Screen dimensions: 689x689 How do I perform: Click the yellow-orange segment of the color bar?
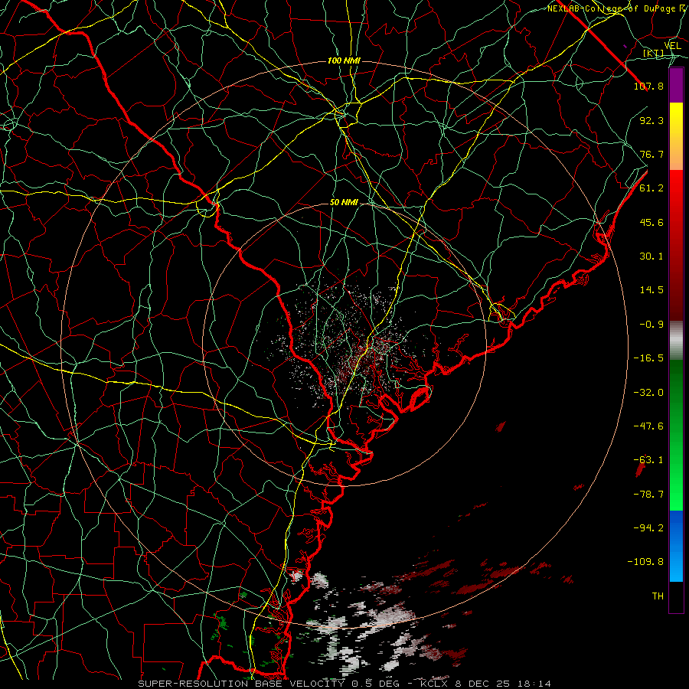point(676,136)
